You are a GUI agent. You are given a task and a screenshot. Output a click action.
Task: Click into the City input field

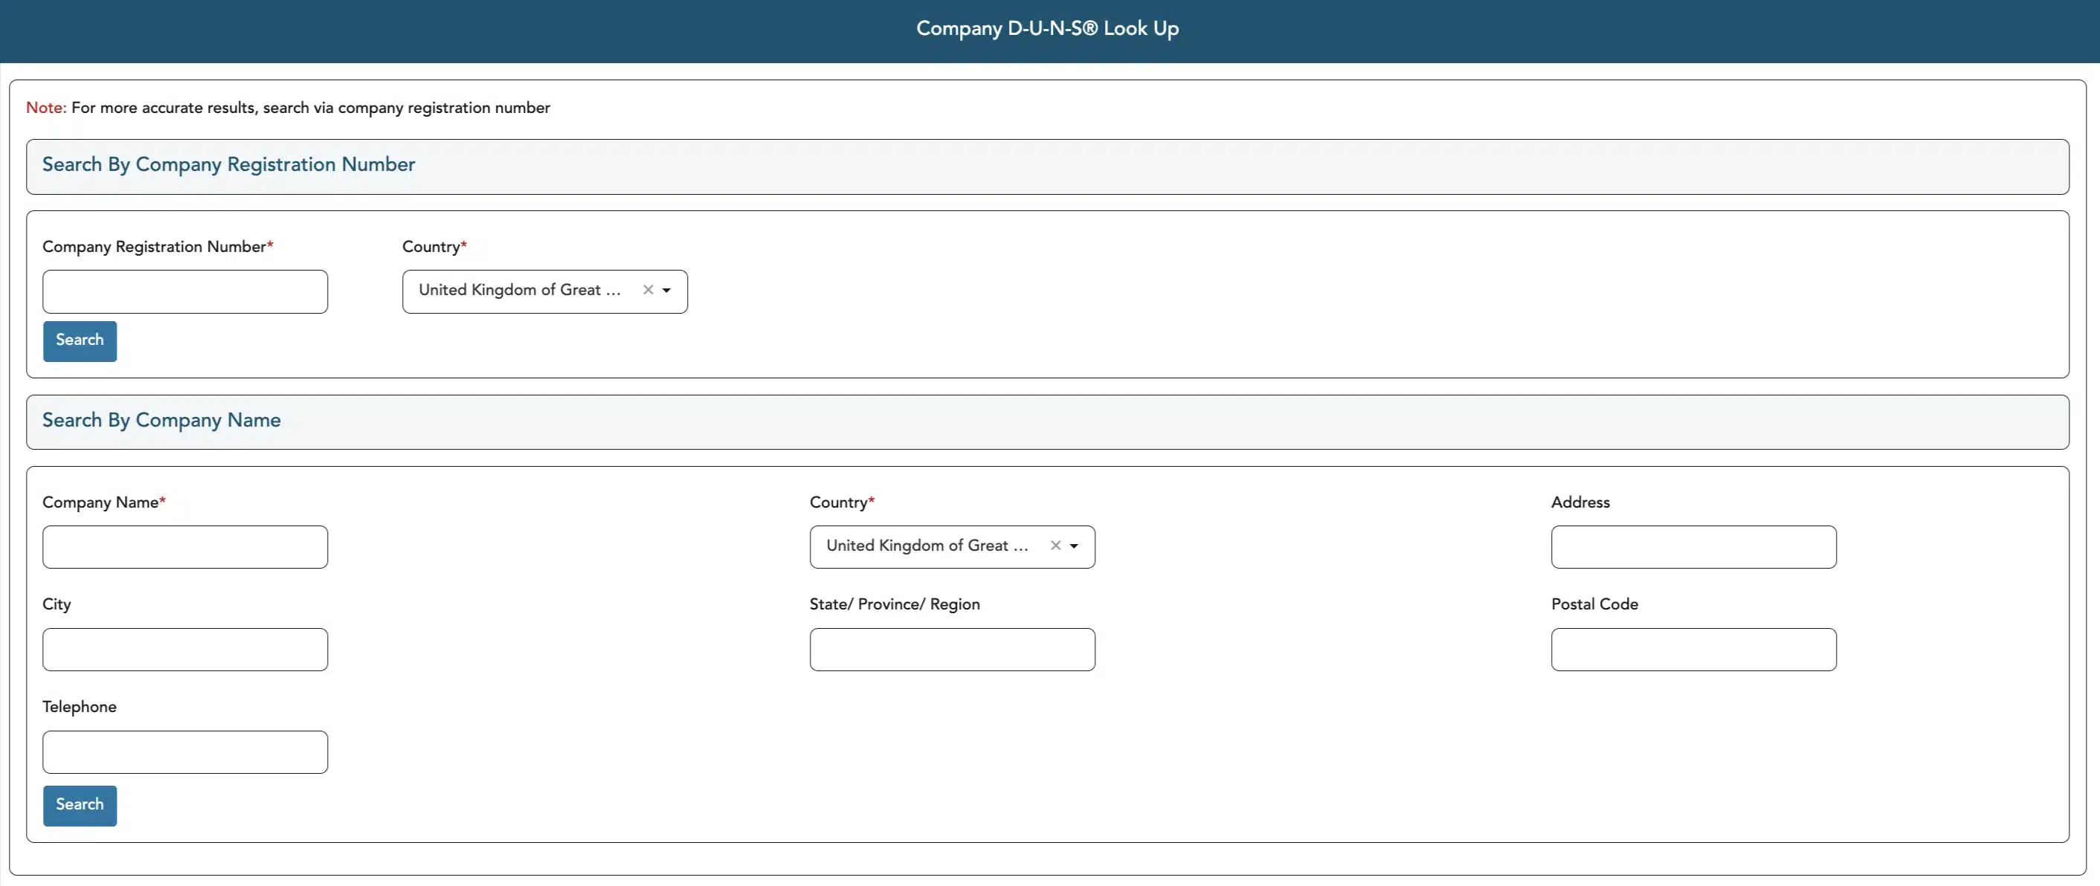coord(185,650)
